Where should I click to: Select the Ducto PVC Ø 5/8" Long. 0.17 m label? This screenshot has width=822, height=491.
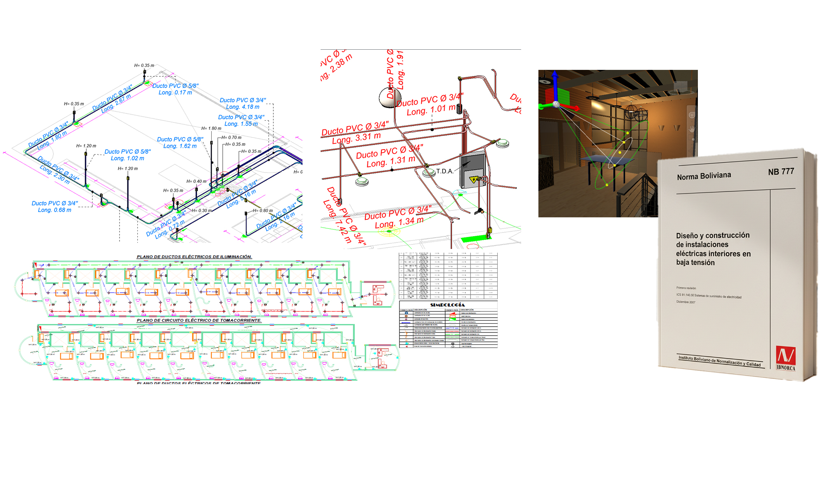(x=175, y=89)
